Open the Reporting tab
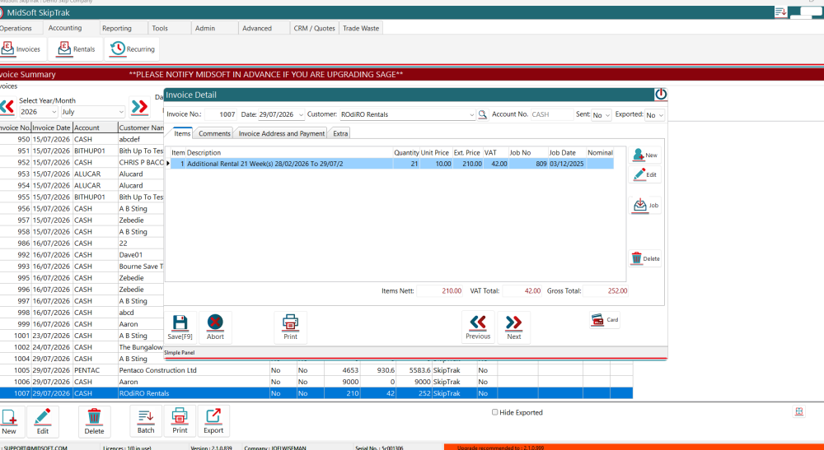 pos(117,28)
